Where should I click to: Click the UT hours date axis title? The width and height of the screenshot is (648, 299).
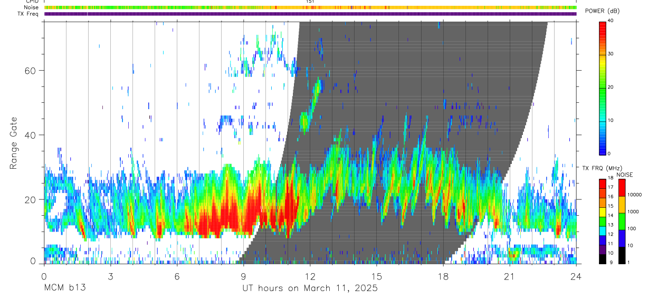coord(310,288)
